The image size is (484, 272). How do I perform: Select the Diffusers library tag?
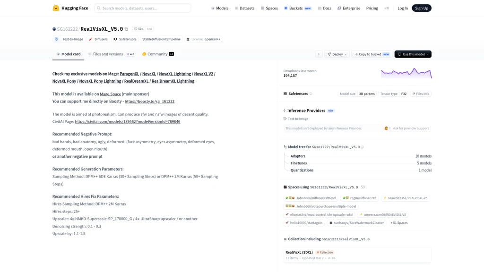tap(98, 39)
